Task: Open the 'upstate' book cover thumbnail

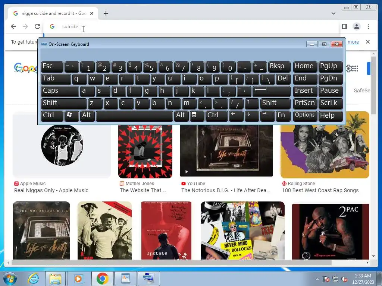Action: tap(166, 231)
